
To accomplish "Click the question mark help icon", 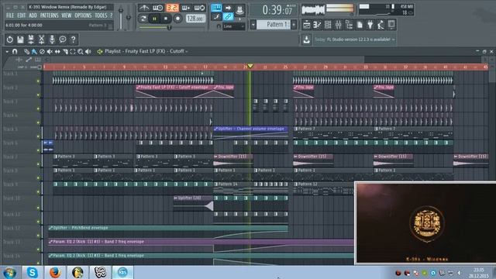I will click(73, 40).
